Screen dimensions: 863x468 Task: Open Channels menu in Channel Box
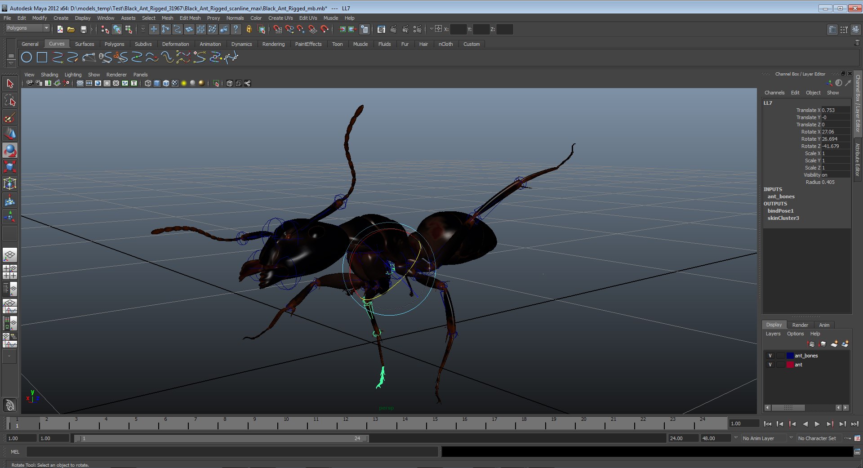coord(774,93)
